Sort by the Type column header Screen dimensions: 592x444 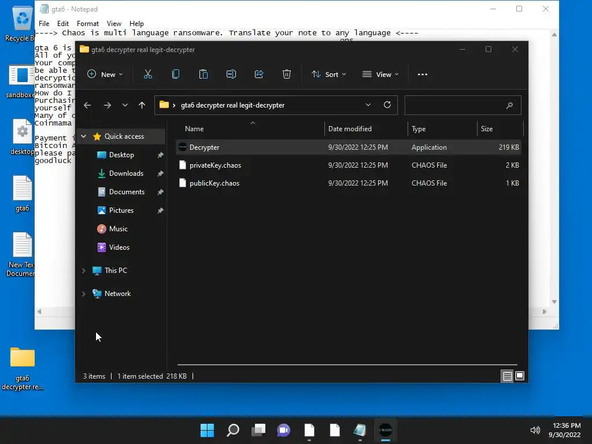442,129
